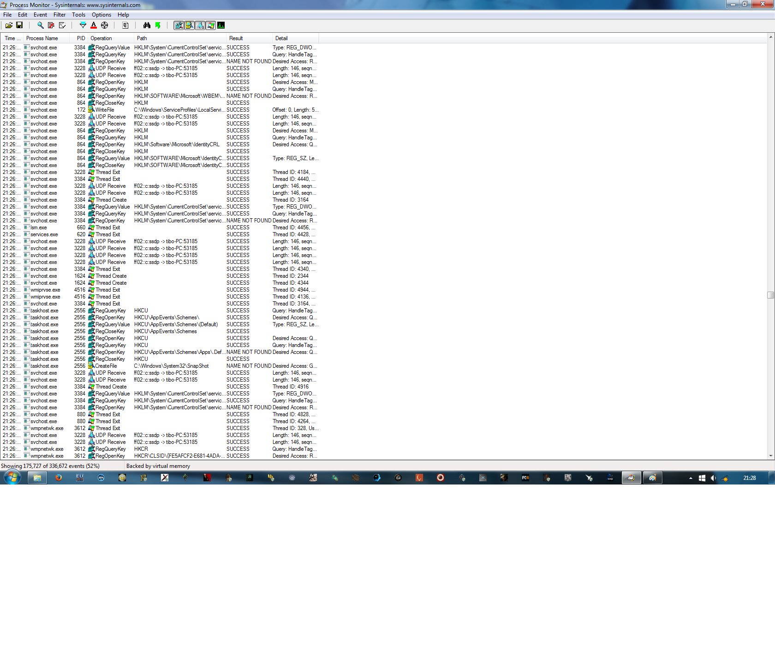Image resolution: width=775 pixels, height=652 pixels.
Task: Open the Highlight red A icon
Action: [94, 25]
